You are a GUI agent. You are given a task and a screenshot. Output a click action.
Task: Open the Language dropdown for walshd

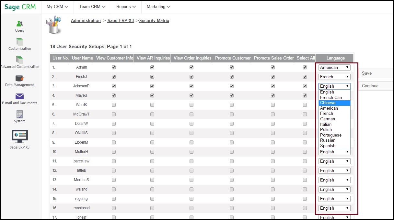[334, 189]
